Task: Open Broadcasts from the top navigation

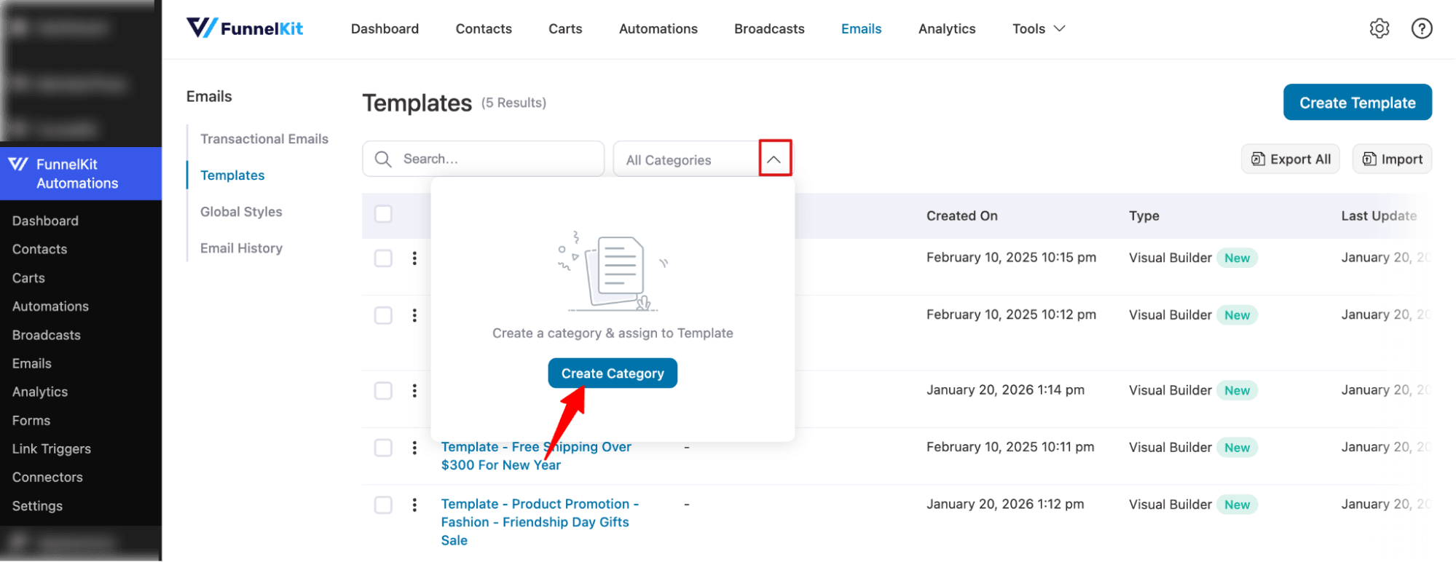Action: (x=768, y=28)
